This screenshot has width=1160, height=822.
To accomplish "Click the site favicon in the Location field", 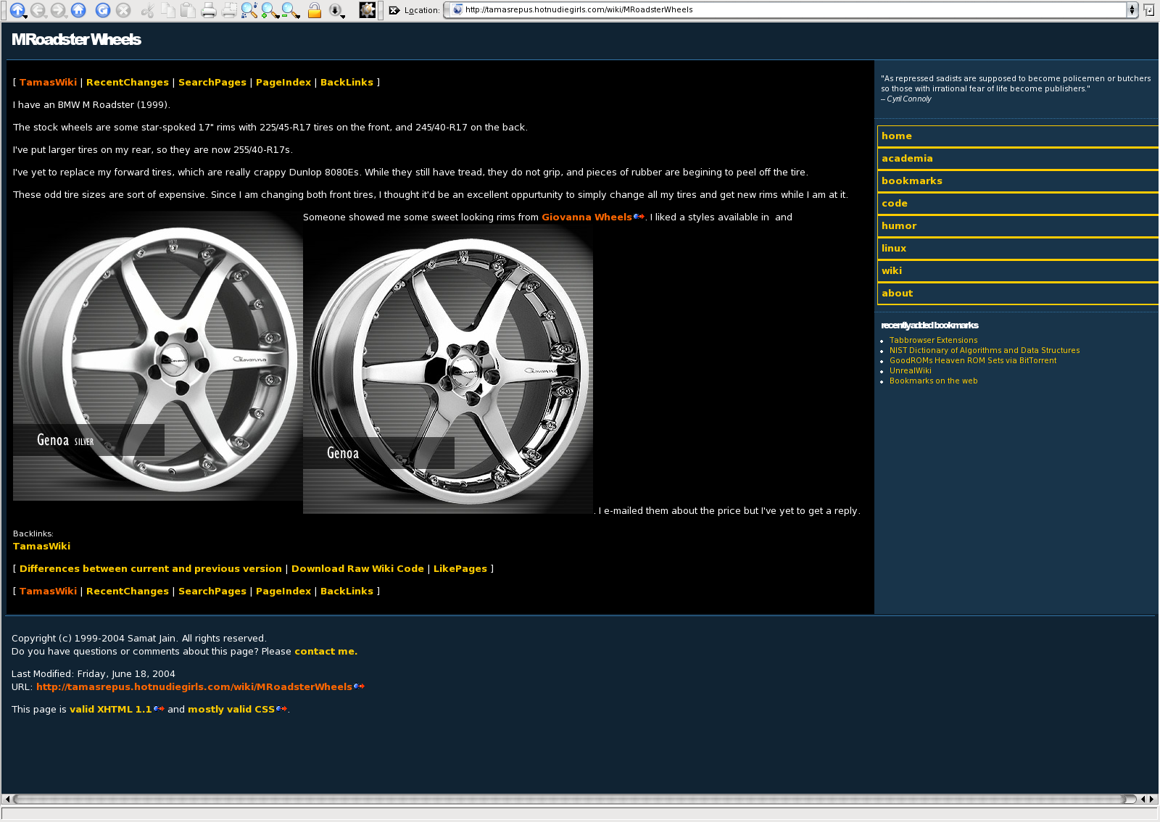I will pos(457,9).
